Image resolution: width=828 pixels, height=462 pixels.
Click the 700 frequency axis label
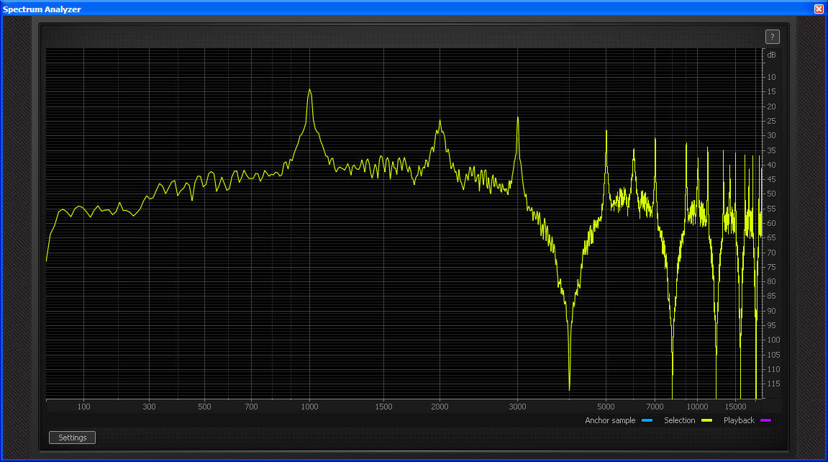251,407
